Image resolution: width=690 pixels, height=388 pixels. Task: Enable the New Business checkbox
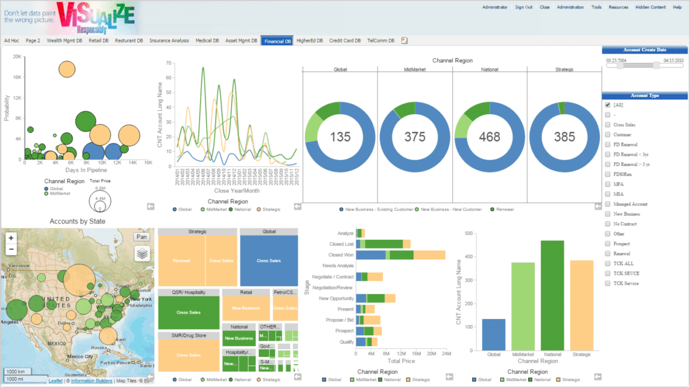[x=609, y=213]
